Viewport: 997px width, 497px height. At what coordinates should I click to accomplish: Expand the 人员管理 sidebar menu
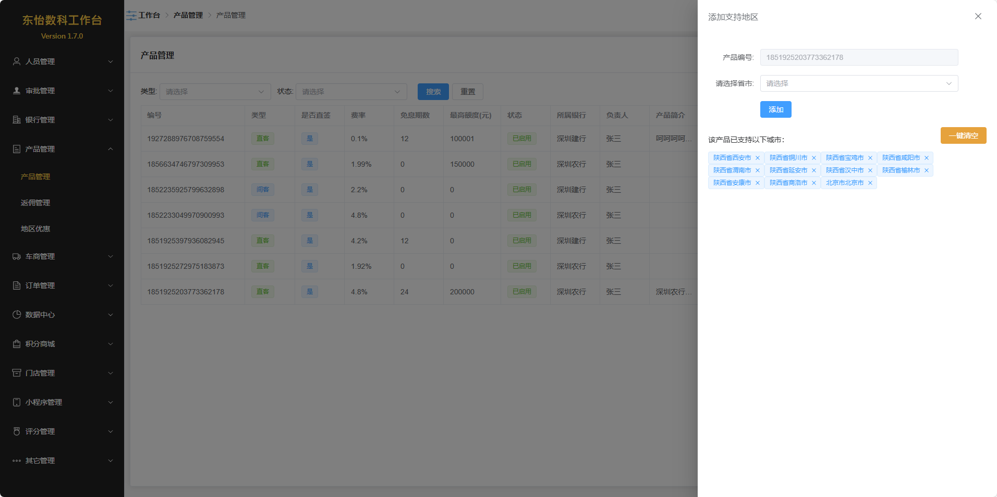point(62,61)
